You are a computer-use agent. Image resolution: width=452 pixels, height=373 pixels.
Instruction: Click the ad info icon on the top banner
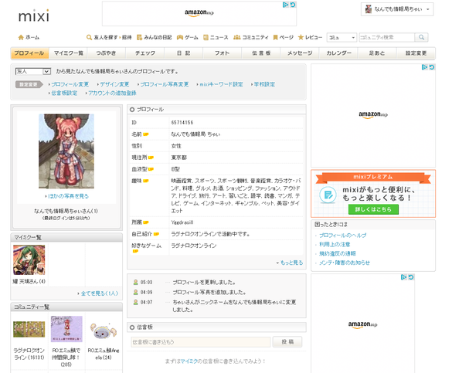click(x=285, y=5)
